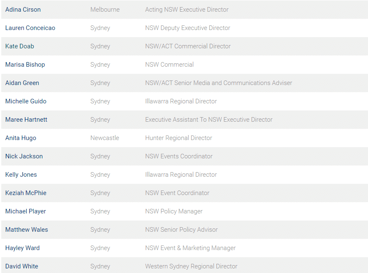Open Adina Cirson's staff profile link
Screen dimensions: 368x273
click(23, 10)
